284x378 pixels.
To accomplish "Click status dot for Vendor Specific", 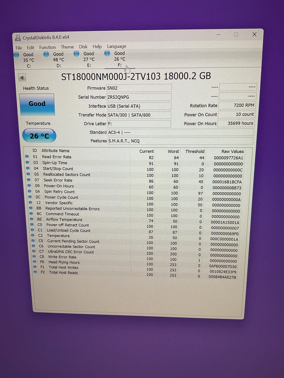I will [x=30, y=203].
